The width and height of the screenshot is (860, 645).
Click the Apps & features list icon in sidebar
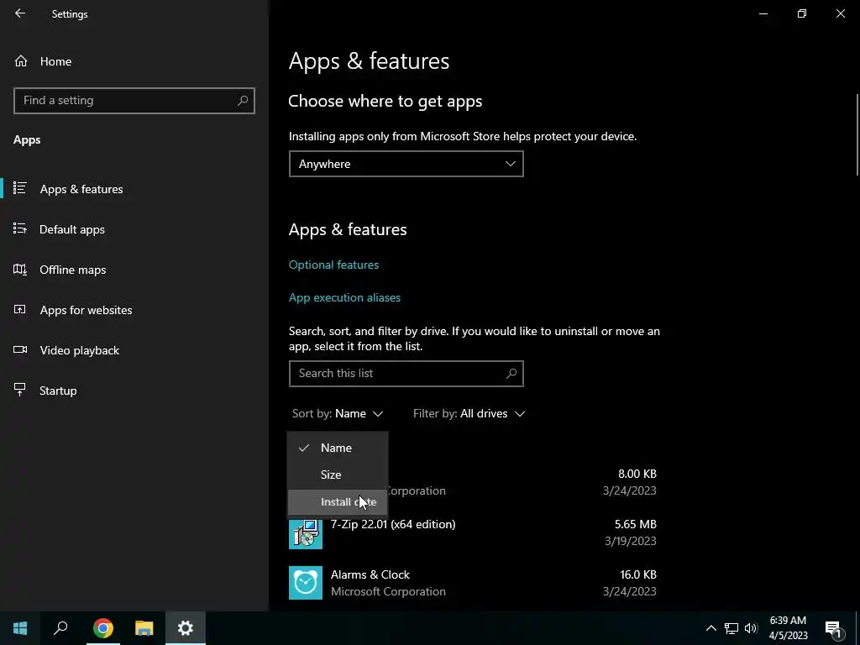(20, 188)
